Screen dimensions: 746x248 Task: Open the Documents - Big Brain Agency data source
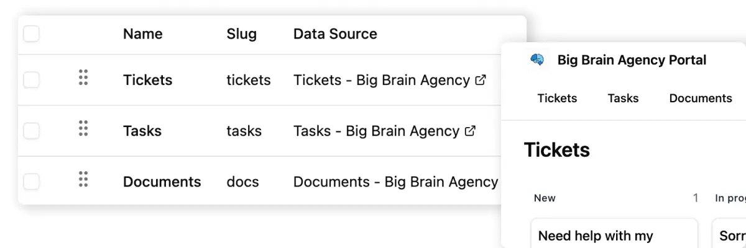pos(395,182)
